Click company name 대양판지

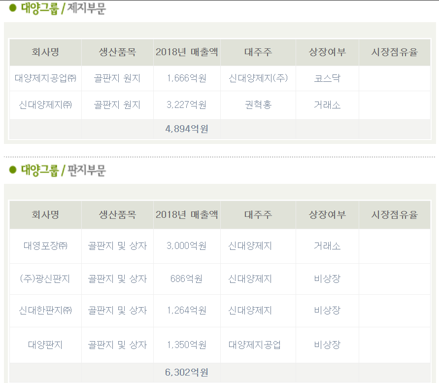(45, 345)
